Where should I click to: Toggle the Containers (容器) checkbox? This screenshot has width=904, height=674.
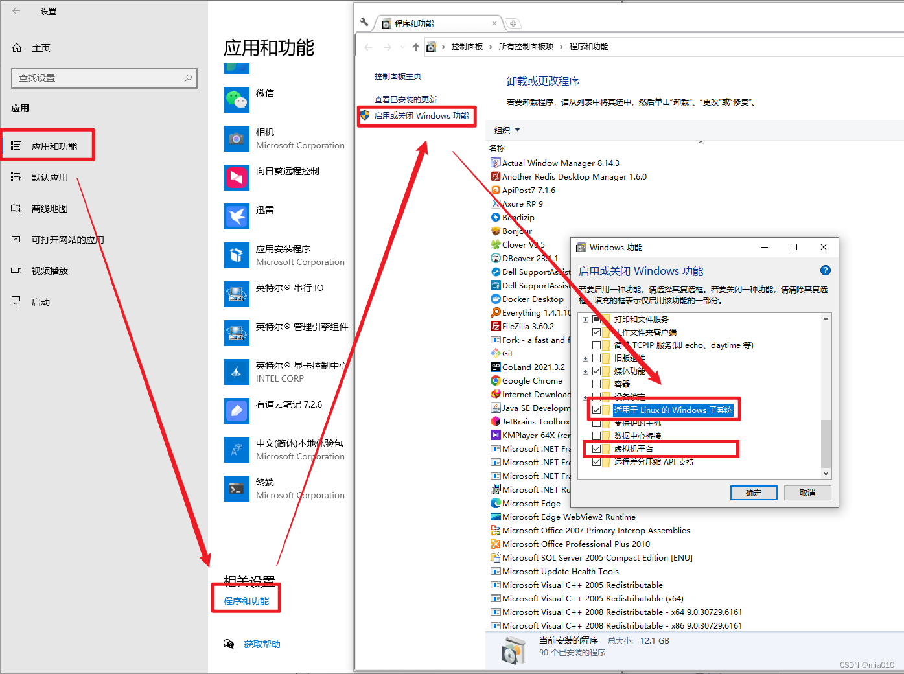pyautogui.click(x=597, y=384)
